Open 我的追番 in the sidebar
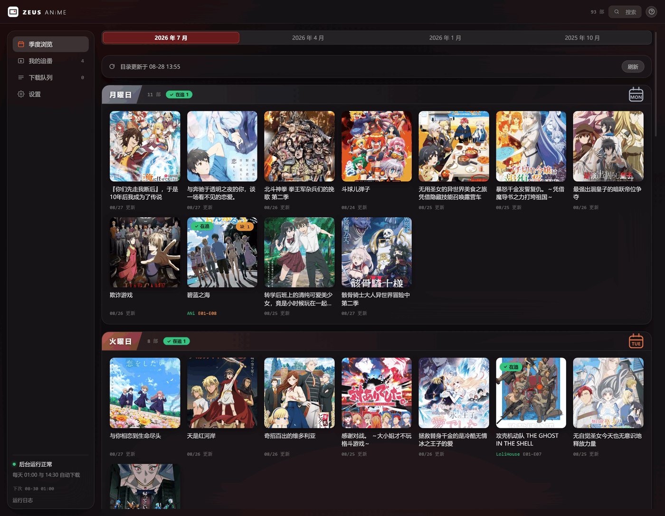665x516 pixels. tap(51, 61)
